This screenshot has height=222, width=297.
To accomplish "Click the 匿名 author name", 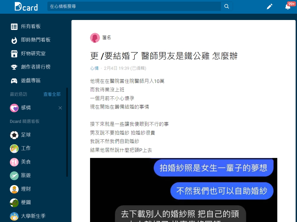I will (x=106, y=38).
